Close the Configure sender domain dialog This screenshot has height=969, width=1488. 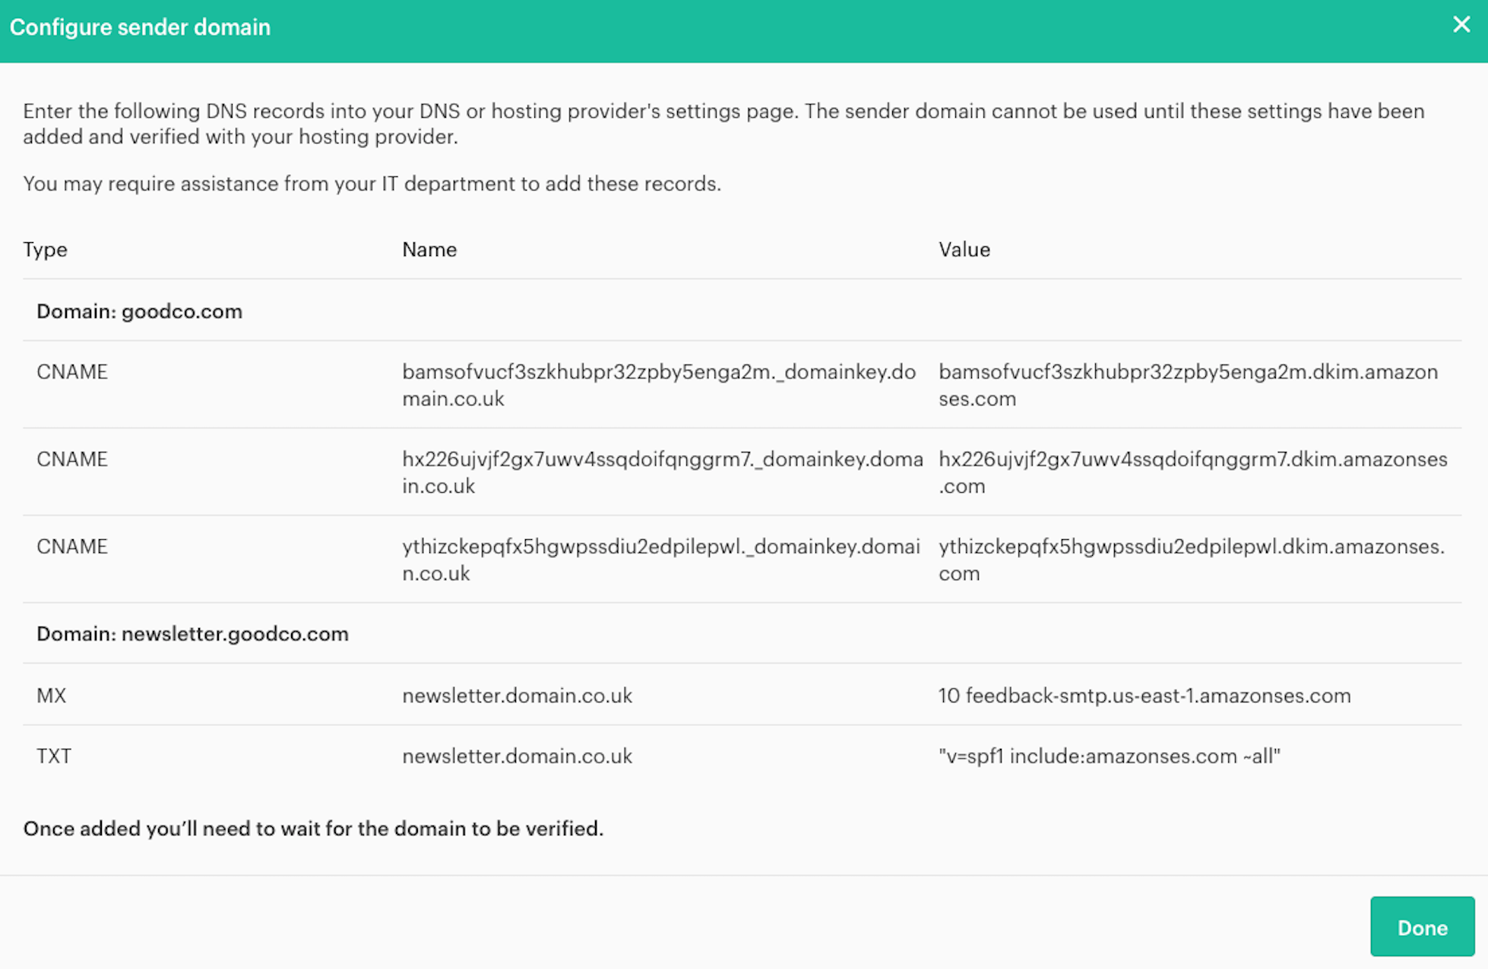1461,25
